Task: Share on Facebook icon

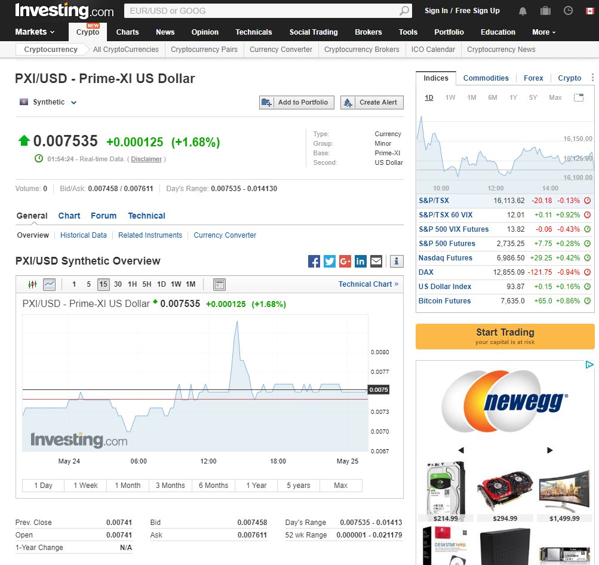Action: [314, 262]
